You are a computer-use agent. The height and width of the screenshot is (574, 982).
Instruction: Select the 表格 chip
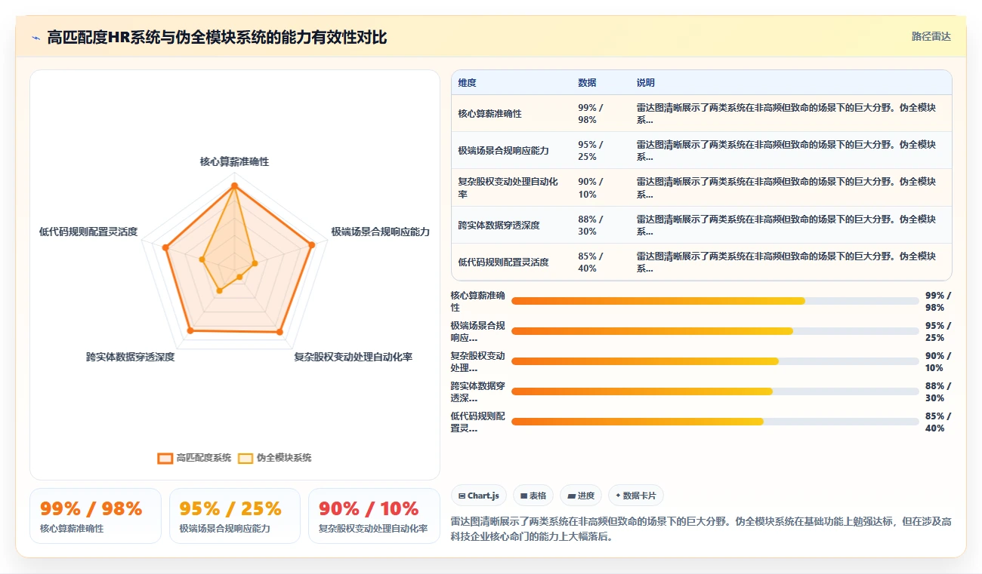click(x=533, y=496)
